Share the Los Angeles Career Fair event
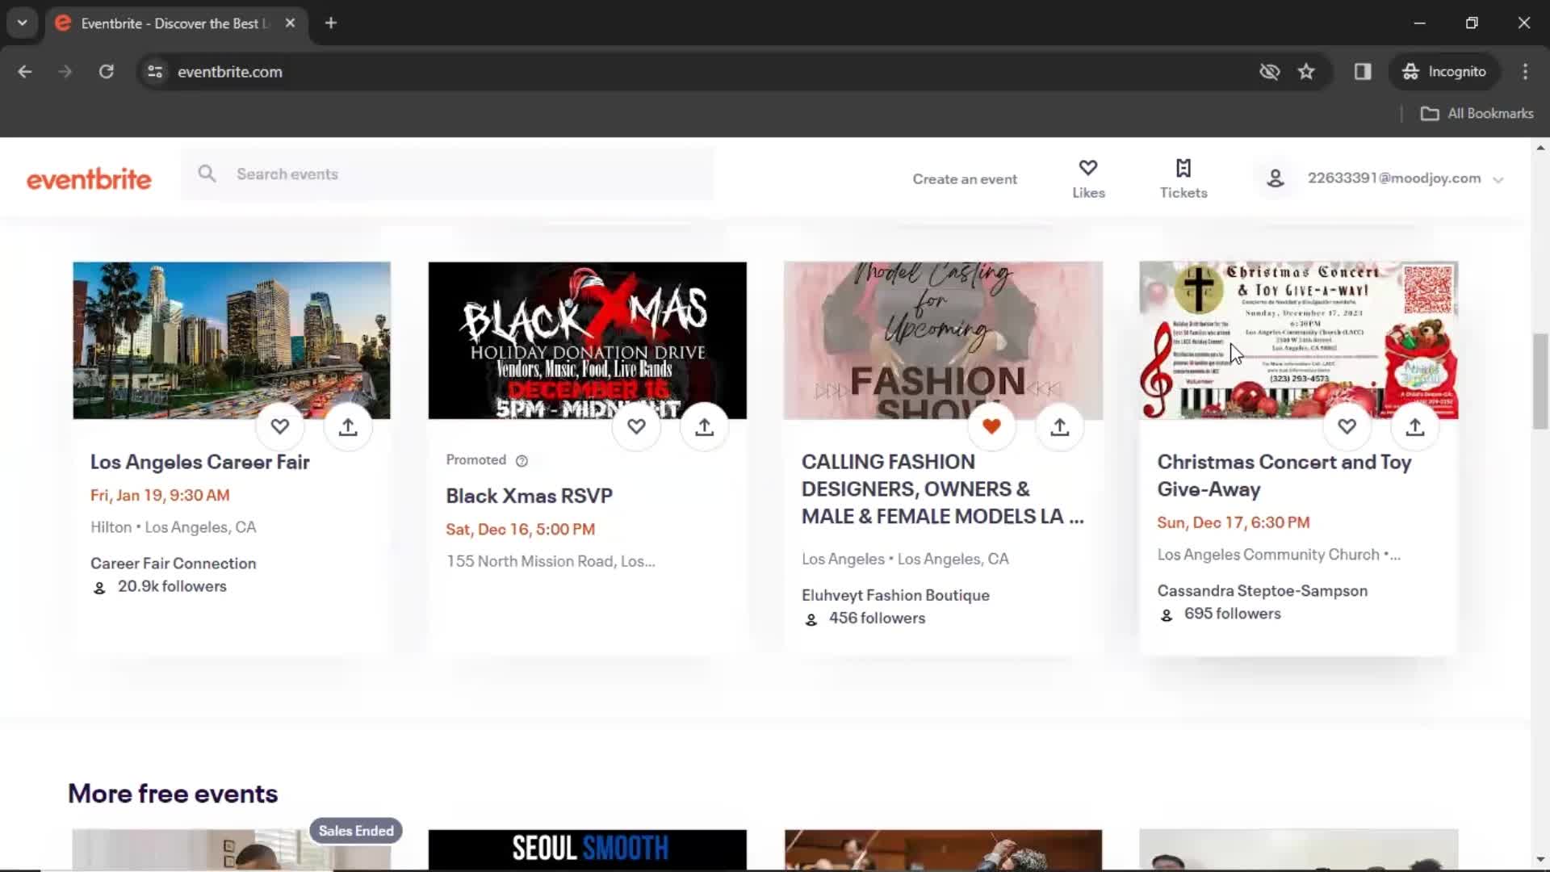 348,426
